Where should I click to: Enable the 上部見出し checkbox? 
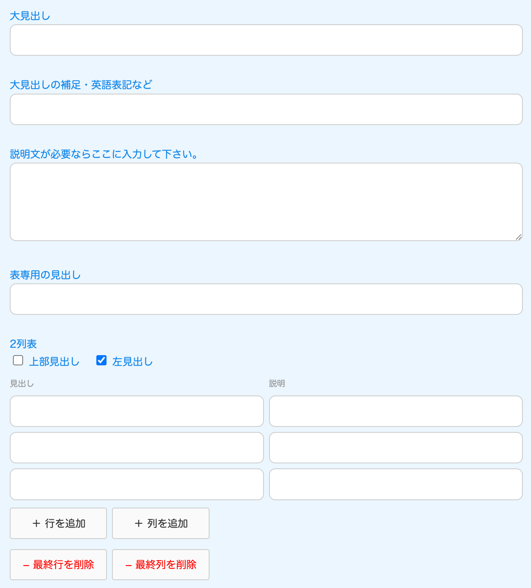click(x=18, y=360)
